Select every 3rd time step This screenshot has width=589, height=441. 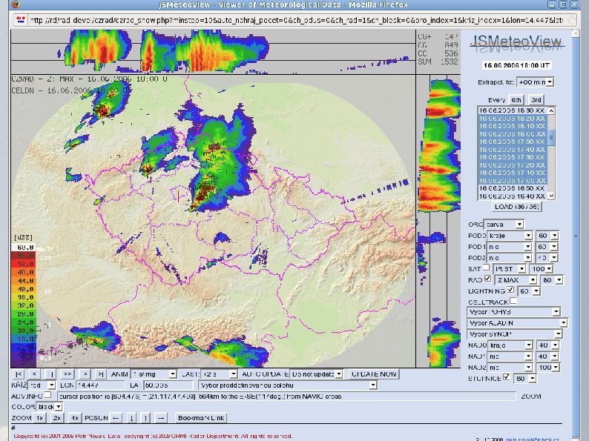pos(536,100)
